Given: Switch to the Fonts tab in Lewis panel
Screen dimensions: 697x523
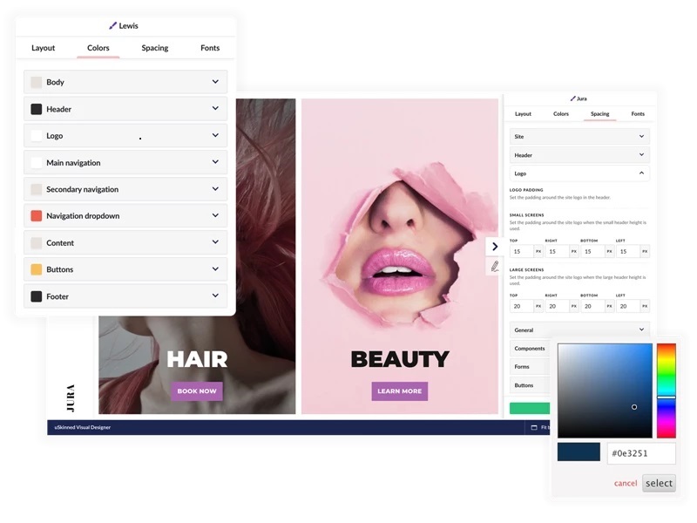Looking at the screenshot, I should [210, 48].
